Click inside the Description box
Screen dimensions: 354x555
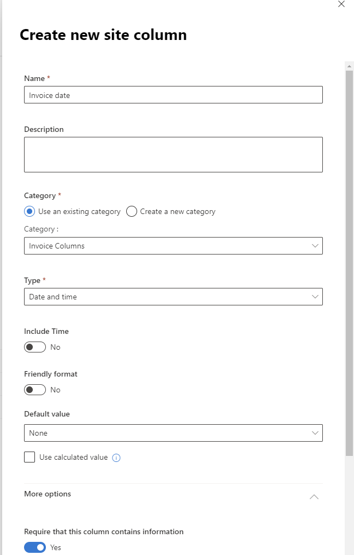click(x=173, y=154)
